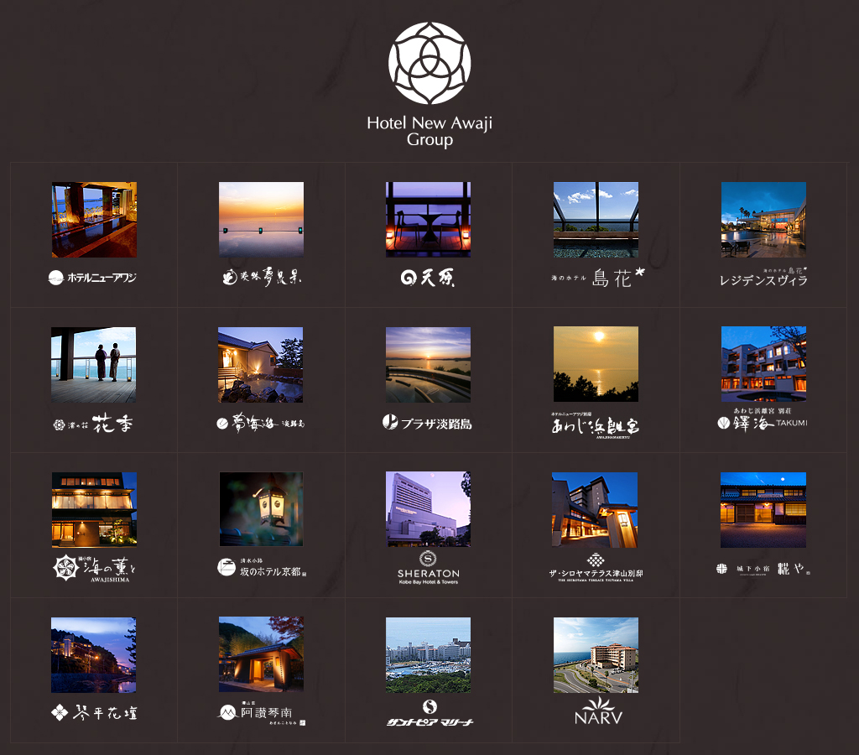Open the あわじ浜離宮 golden sea thumbnail
This screenshot has width=859, height=755.
tap(596, 364)
